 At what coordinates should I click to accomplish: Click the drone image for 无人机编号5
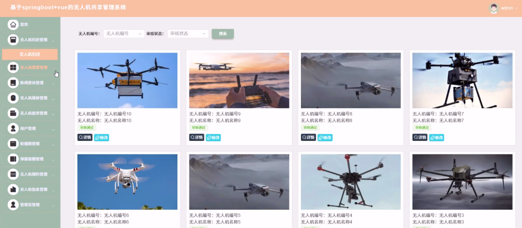(239, 182)
